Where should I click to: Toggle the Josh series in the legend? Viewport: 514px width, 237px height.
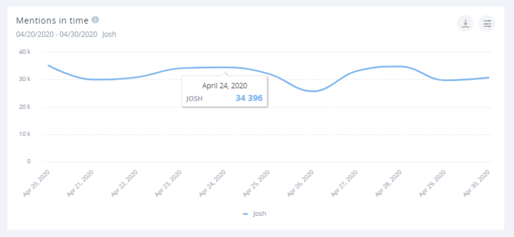click(254, 214)
